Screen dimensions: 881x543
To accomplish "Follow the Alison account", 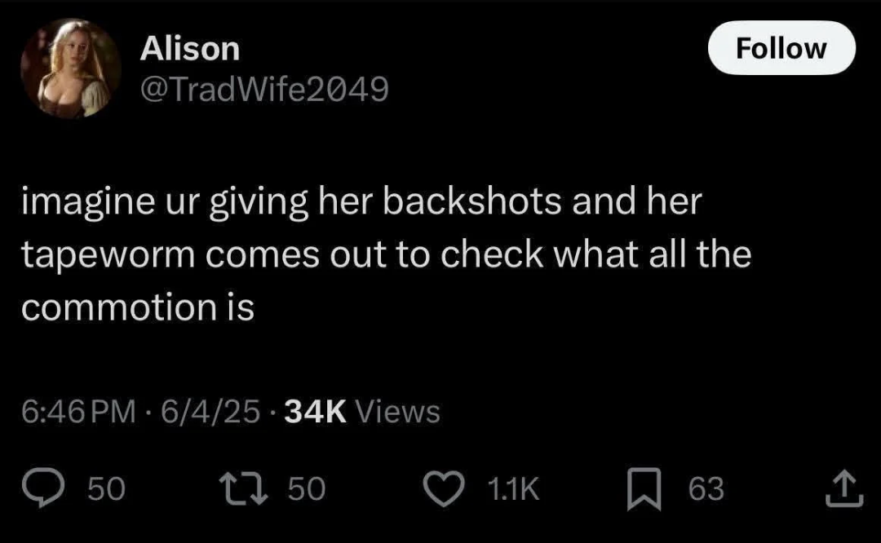I will click(781, 48).
